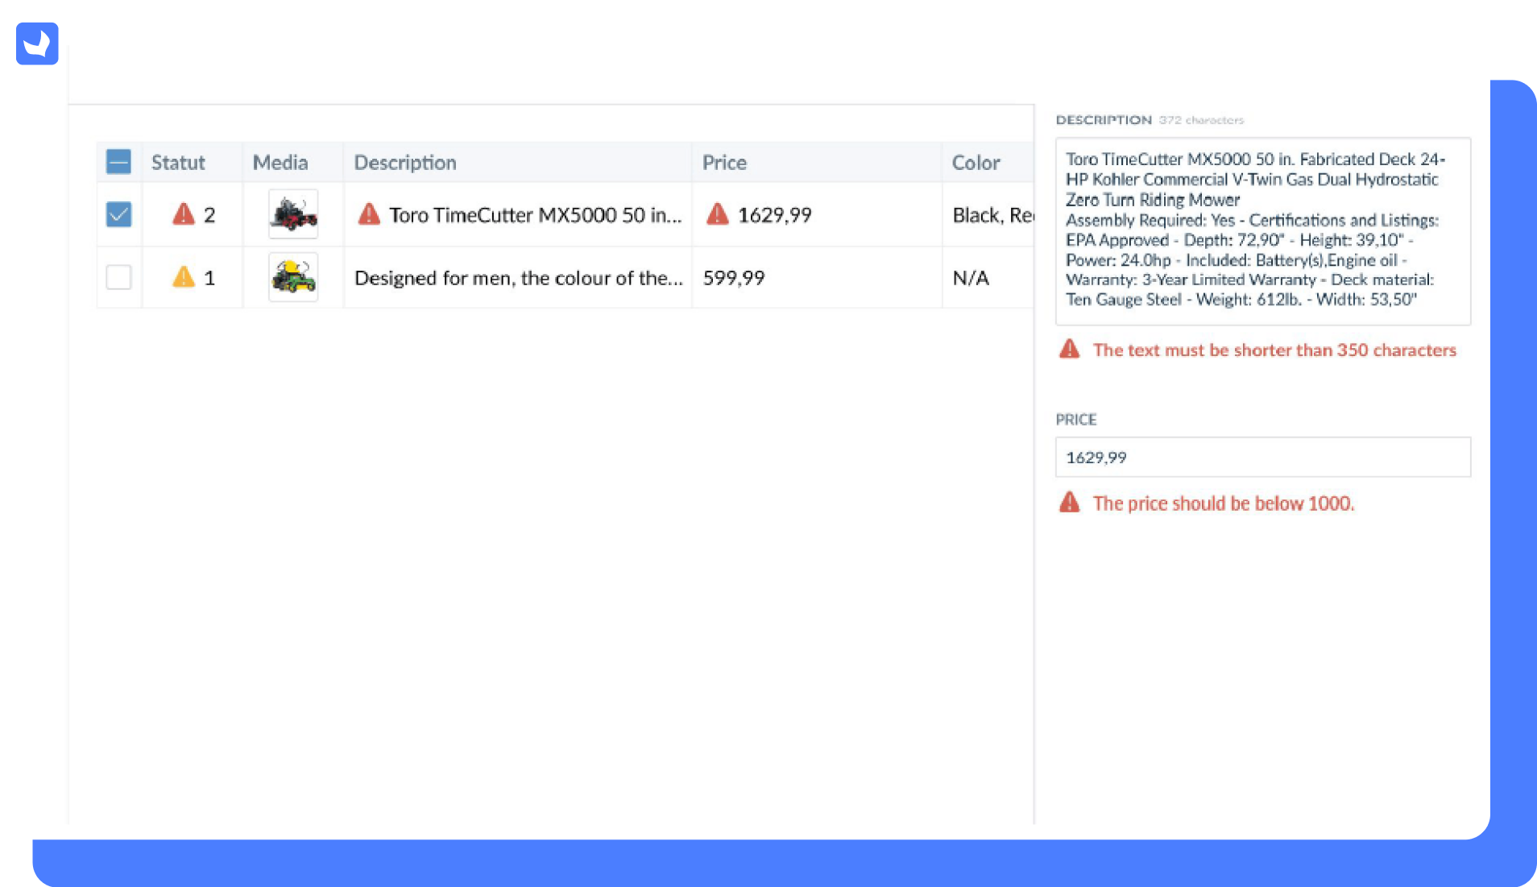Viewport: 1537px width, 887px height.
Task: Click yellow warning icon in second row status
Action: [x=184, y=277]
